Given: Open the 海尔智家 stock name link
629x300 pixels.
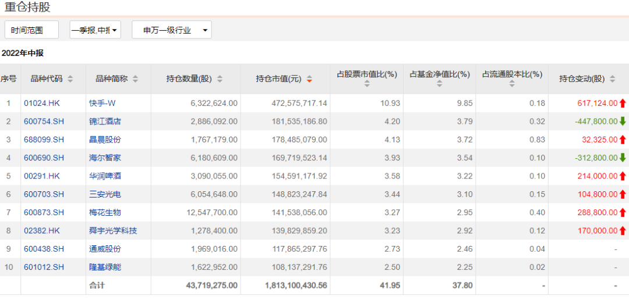Looking at the screenshot, I should pos(105,158).
